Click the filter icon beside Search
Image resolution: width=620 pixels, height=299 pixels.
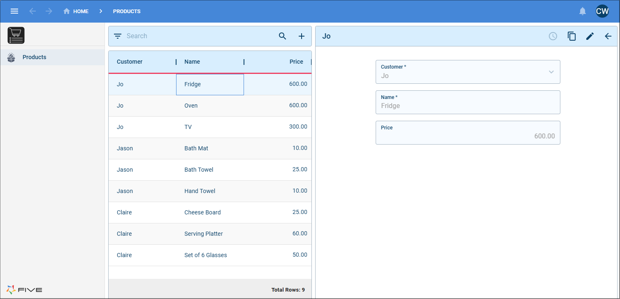(x=118, y=36)
